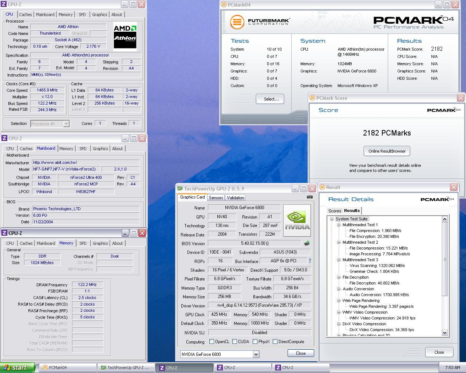The width and height of the screenshot is (466, 373).
Task: Click the Close button in Result window
Action: pos(439,352)
